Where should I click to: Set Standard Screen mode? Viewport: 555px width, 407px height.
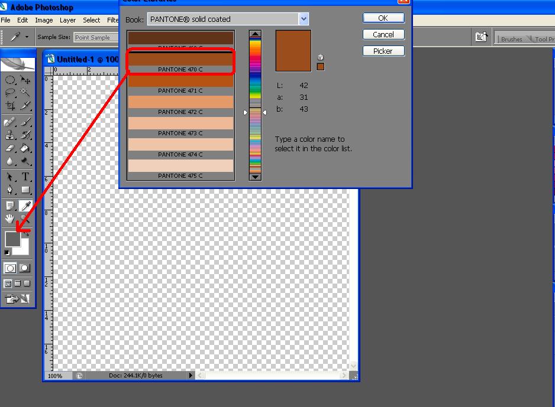[x=8, y=284]
